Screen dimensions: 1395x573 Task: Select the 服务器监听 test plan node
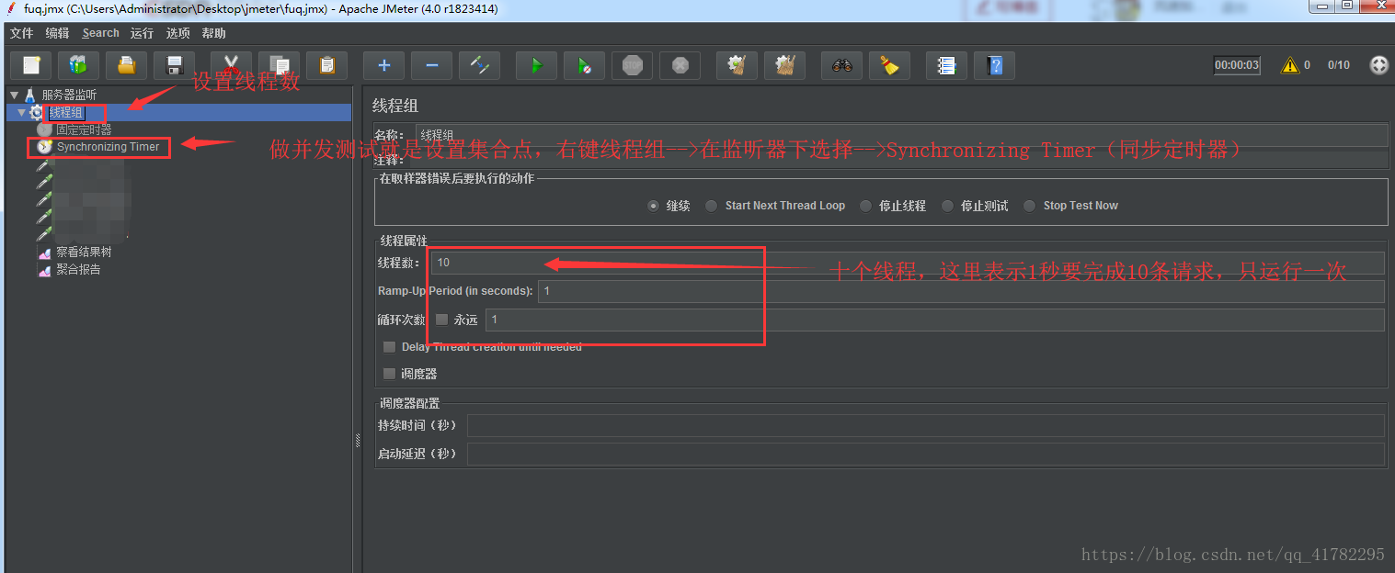pos(68,95)
